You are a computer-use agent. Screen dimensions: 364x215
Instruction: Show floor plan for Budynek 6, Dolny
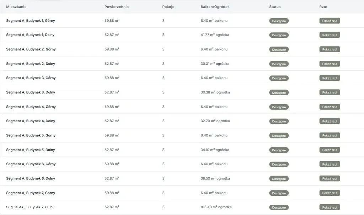(x=330, y=178)
